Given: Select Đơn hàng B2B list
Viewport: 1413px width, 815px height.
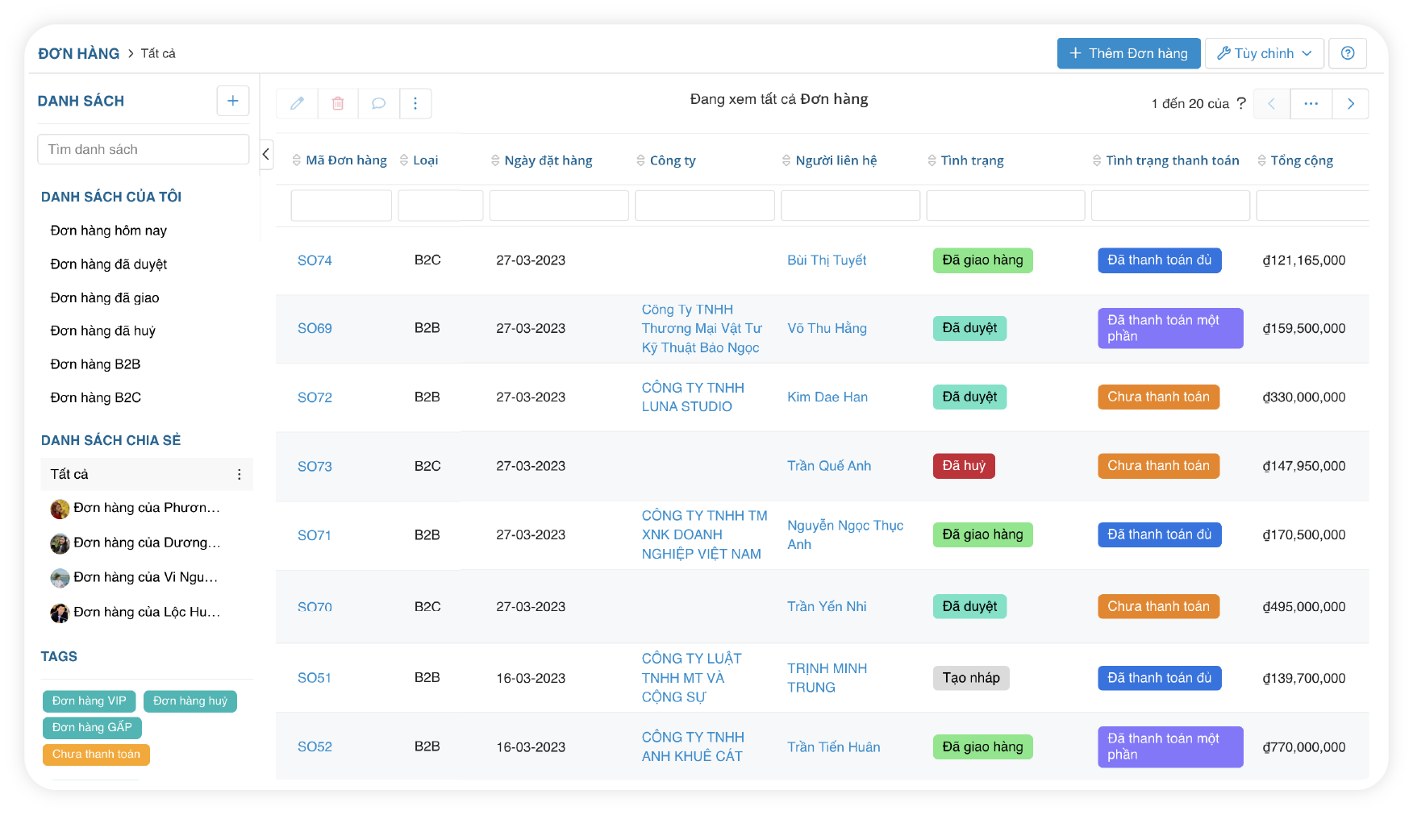Looking at the screenshot, I should tap(95, 364).
